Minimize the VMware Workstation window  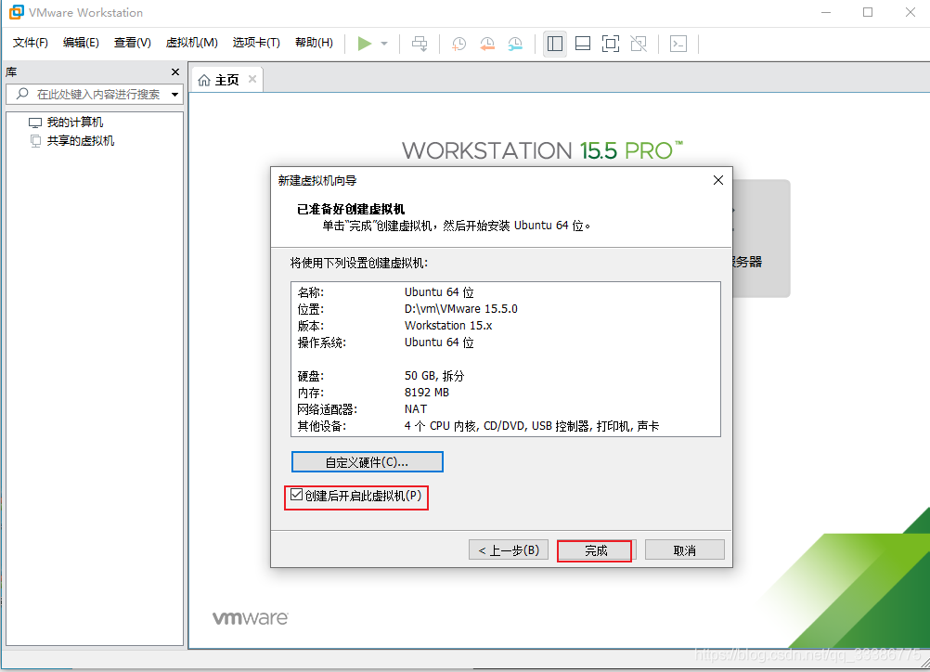[826, 12]
